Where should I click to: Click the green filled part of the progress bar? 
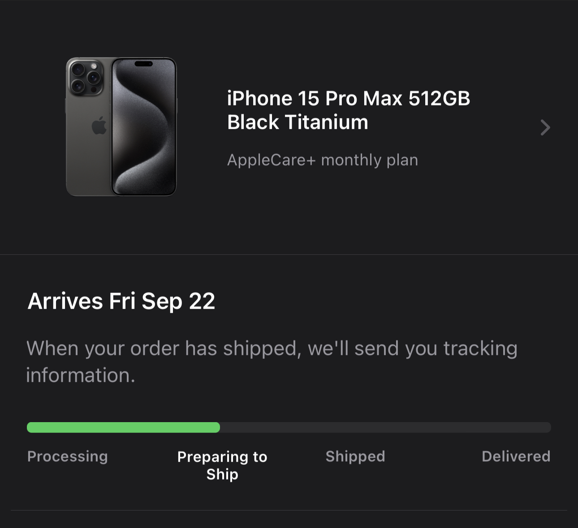(123, 428)
